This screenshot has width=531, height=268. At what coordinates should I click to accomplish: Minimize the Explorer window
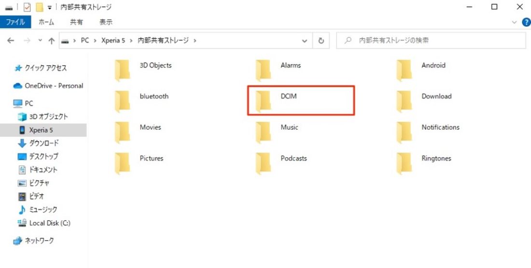tap(470, 7)
